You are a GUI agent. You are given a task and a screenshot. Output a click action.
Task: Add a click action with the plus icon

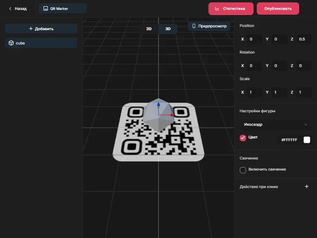pyautogui.click(x=306, y=186)
